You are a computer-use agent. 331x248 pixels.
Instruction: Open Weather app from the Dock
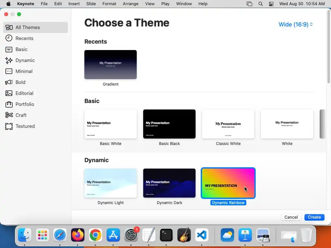227,235
